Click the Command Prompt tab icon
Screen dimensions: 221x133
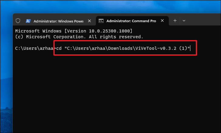pyautogui.click(x=101, y=21)
